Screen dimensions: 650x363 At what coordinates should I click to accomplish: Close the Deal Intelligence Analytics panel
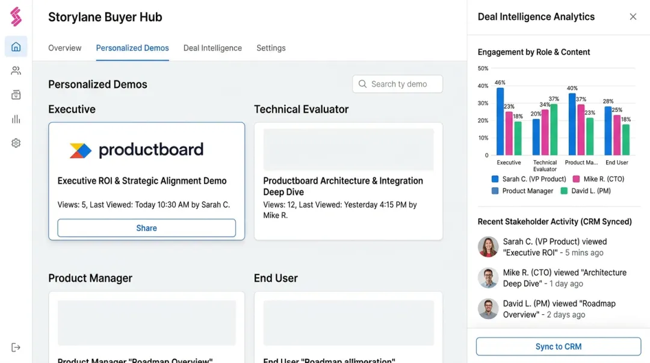[633, 17]
